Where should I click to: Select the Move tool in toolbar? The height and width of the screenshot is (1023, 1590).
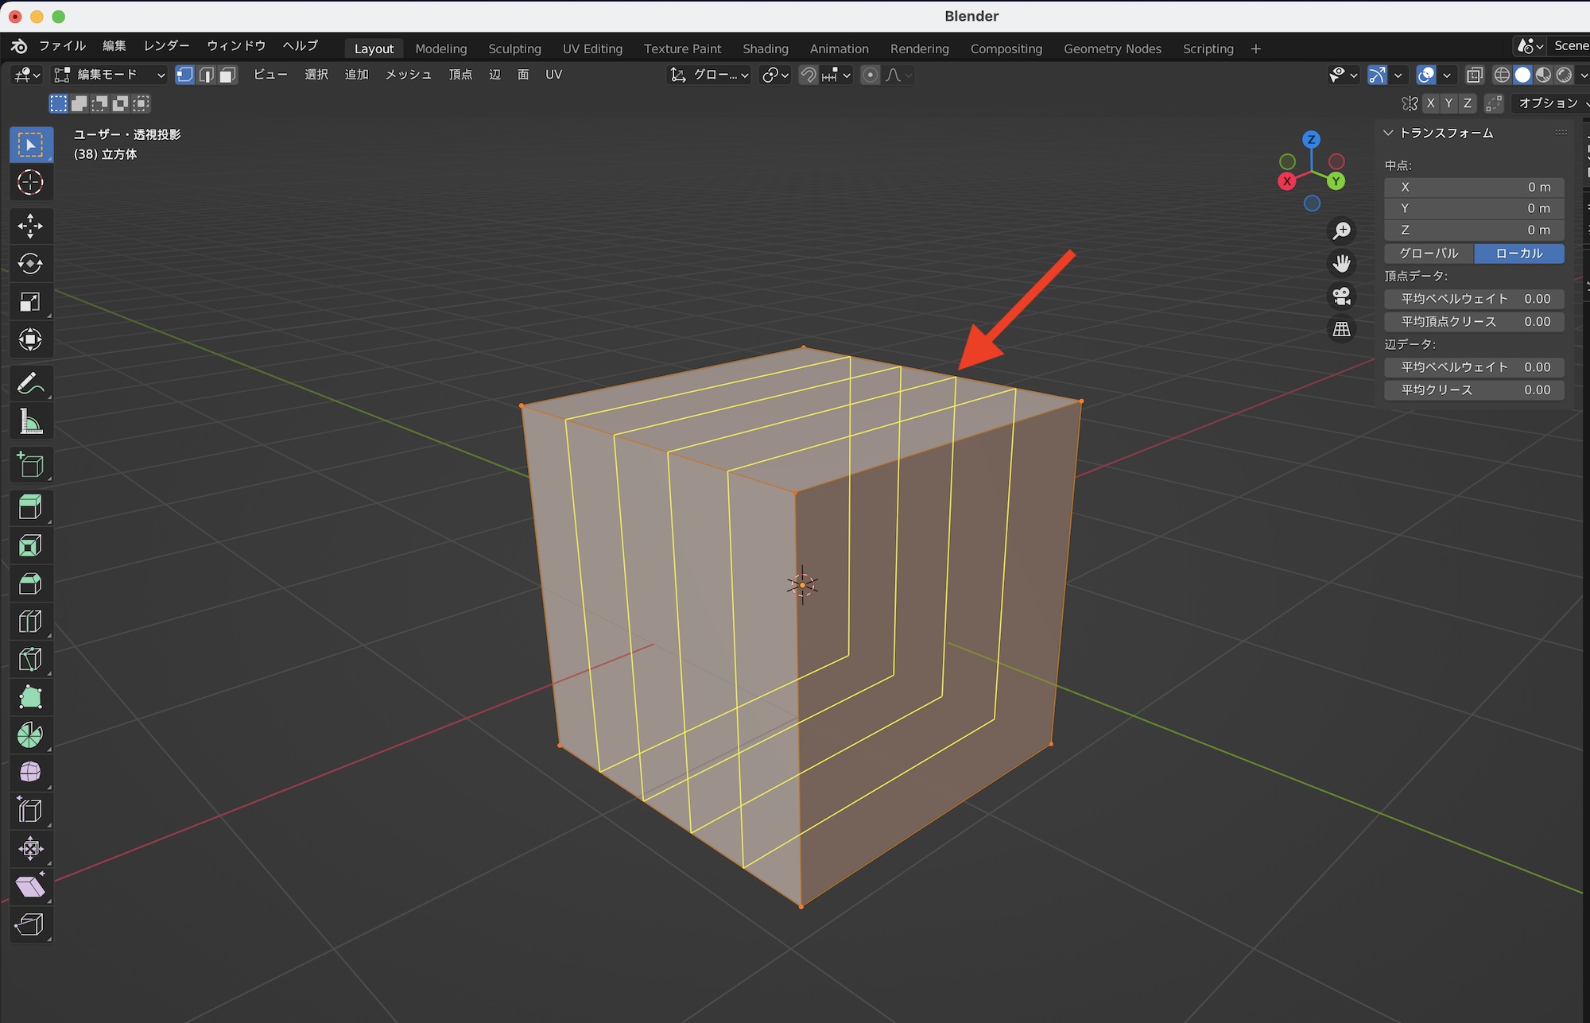point(30,226)
